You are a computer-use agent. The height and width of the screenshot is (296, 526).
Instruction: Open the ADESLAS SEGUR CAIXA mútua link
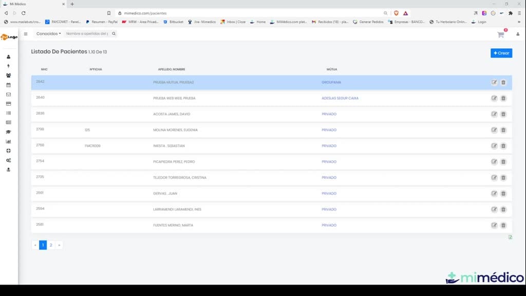pos(340,98)
